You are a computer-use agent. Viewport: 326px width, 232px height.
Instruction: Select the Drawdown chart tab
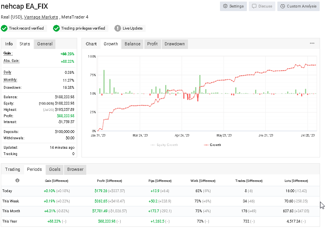tap(174, 44)
